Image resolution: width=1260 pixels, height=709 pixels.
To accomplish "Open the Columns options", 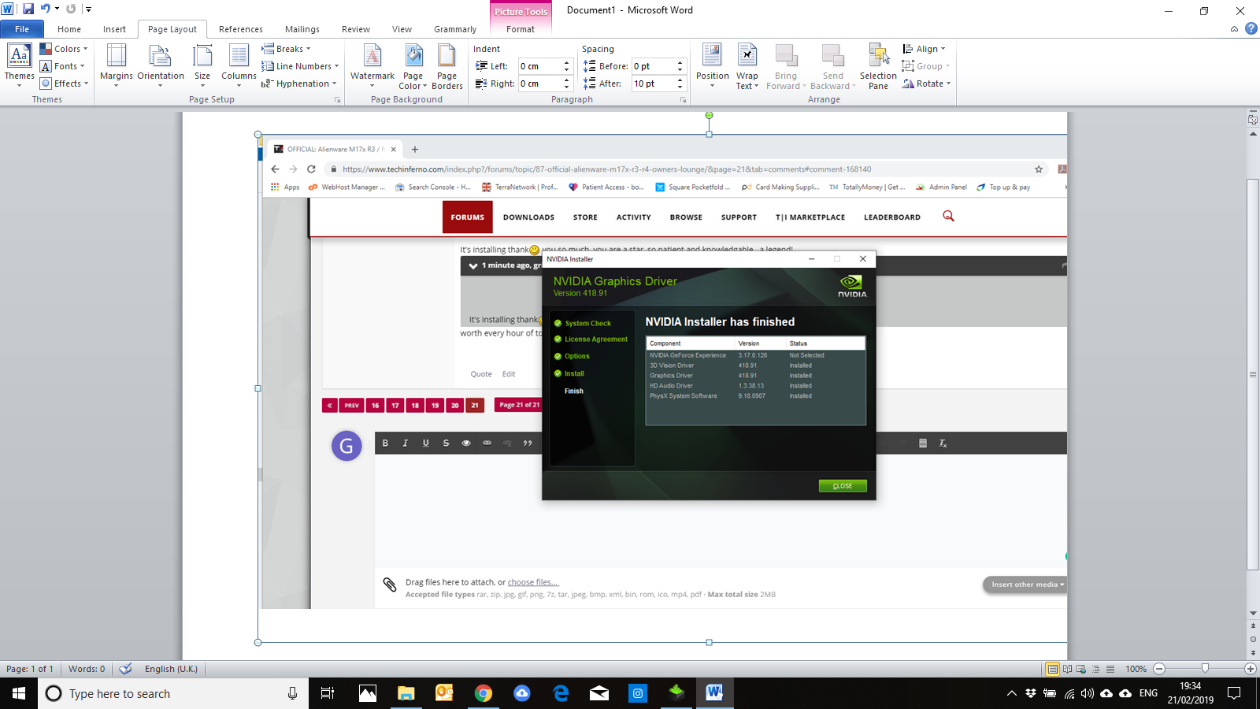I will (239, 65).
